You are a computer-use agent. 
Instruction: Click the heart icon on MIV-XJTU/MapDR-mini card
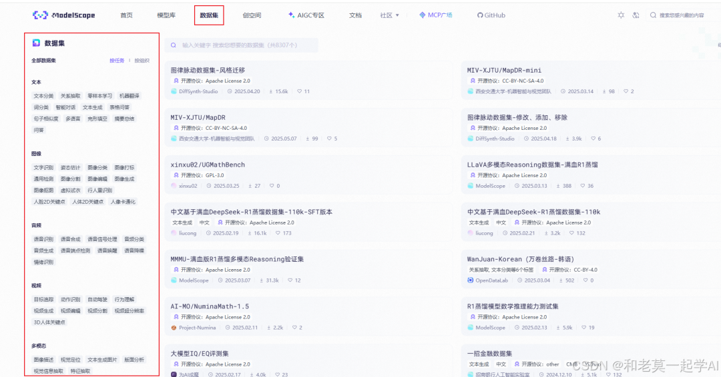click(x=626, y=91)
